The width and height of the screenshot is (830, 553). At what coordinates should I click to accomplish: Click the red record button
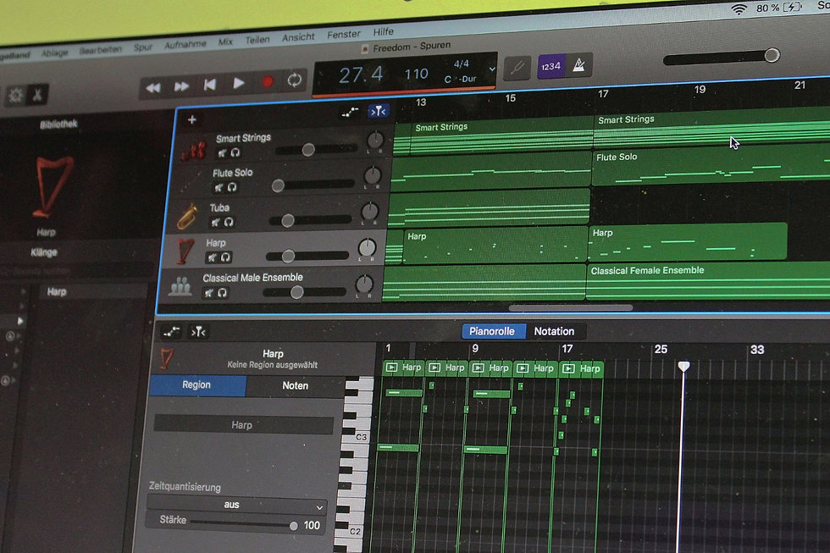tap(268, 81)
